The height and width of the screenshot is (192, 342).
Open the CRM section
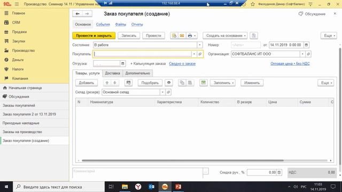(x=16, y=22)
